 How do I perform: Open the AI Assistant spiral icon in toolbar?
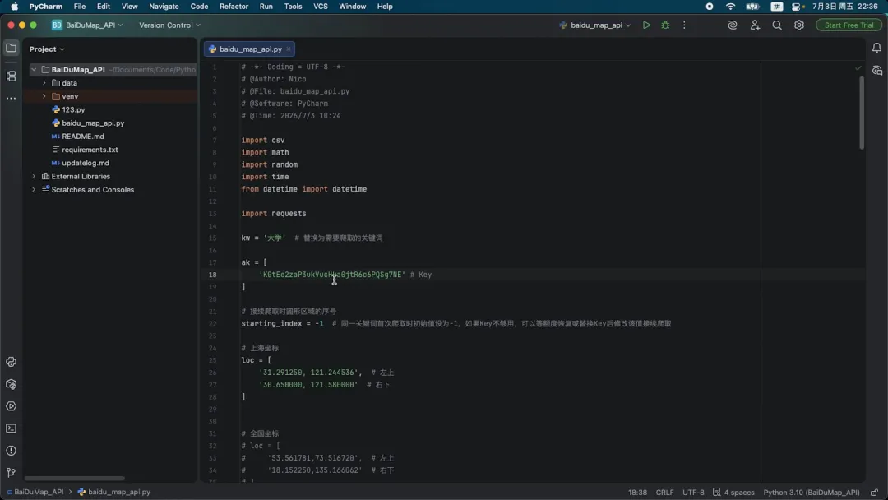pos(733,25)
